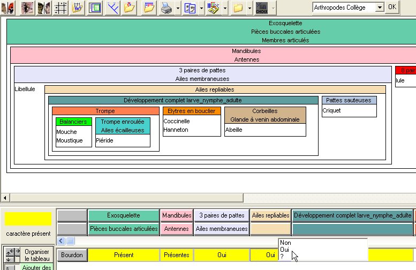
Task: Click the open folder icon with arrow
Action: pos(130,7)
